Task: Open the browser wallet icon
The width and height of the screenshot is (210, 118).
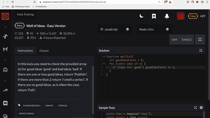Action: tap(202, 2)
